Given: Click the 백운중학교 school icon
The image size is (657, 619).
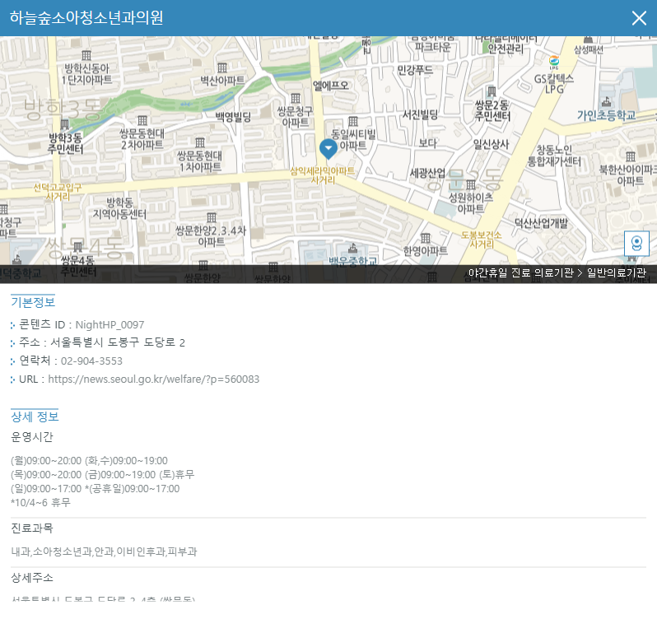Looking at the screenshot, I should tap(353, 249).
